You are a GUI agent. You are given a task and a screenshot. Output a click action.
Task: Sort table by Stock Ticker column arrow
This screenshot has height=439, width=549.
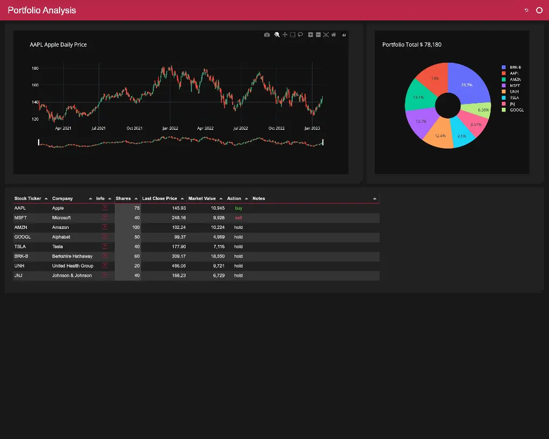[46, 199]
